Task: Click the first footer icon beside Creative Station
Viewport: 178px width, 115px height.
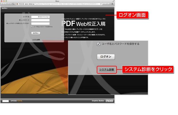Action: 107,101
